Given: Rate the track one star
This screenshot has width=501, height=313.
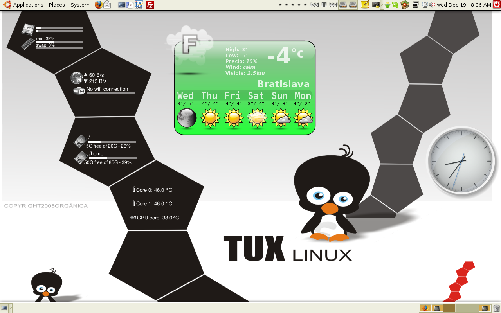Looking at the screenshot, I should [280, 5].
